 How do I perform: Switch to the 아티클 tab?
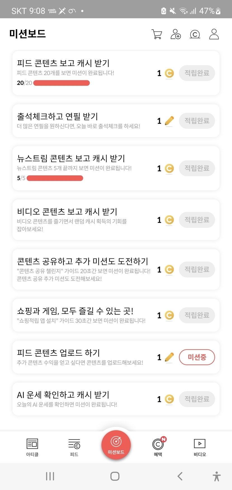32,447
